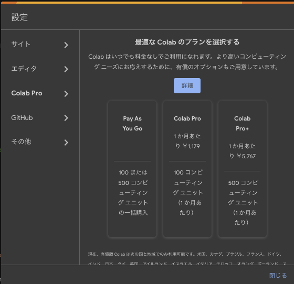
Task: Click the chevron next to GitHub
Action: coord(66,118)
